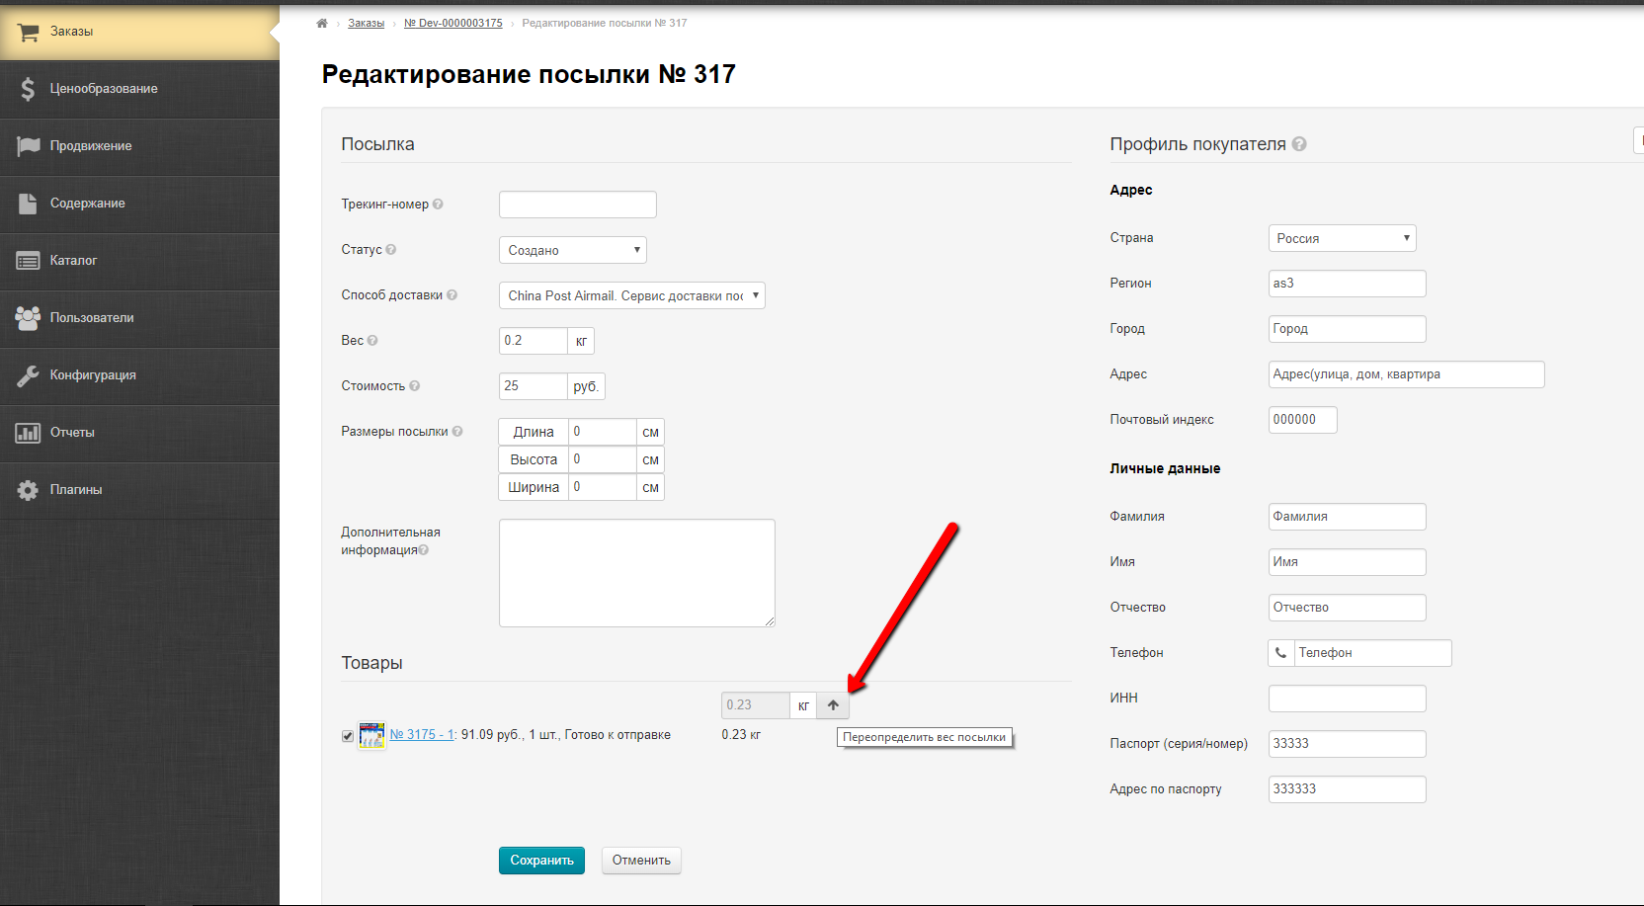Viewport: 1644px width, 906px height.
Task: Open the Страна dropdown showing Россия
Action: [x=1343, y=238]
